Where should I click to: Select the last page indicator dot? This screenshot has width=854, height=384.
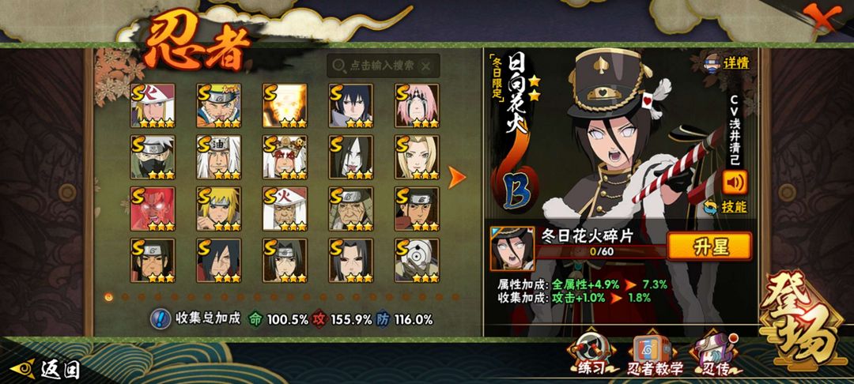456,297
